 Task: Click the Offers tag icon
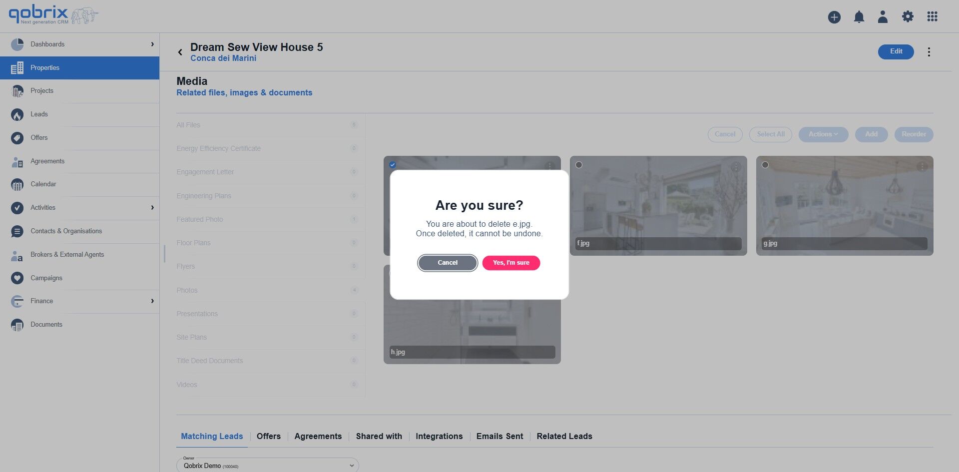point(17,138)
